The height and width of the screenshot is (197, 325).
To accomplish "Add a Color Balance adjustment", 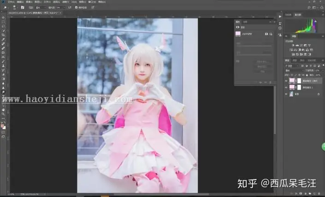I will pos(295,50).
